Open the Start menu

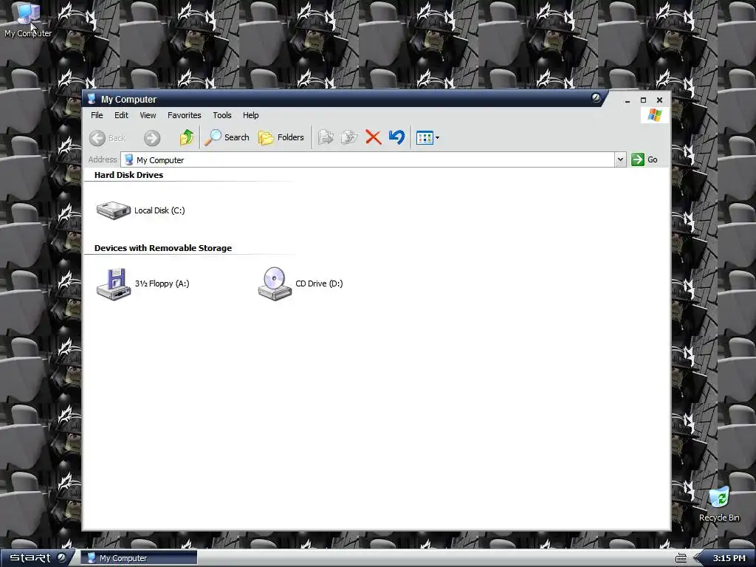pyautogui.click(x=38, y=558)
